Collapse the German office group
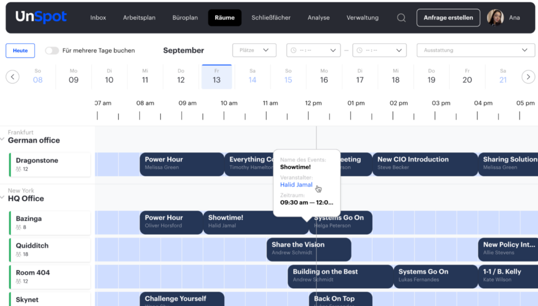 coord(3,139)
